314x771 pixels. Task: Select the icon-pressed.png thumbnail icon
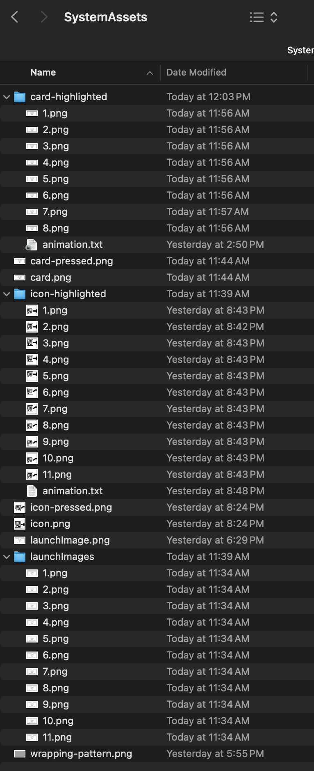(x=20, y=507)
